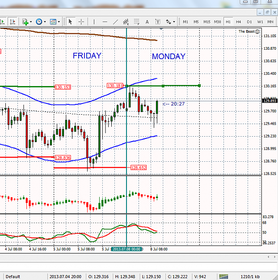Switch chart to M15 timeframe
This screenshot has height=280, width=278.
pos(207,22)
